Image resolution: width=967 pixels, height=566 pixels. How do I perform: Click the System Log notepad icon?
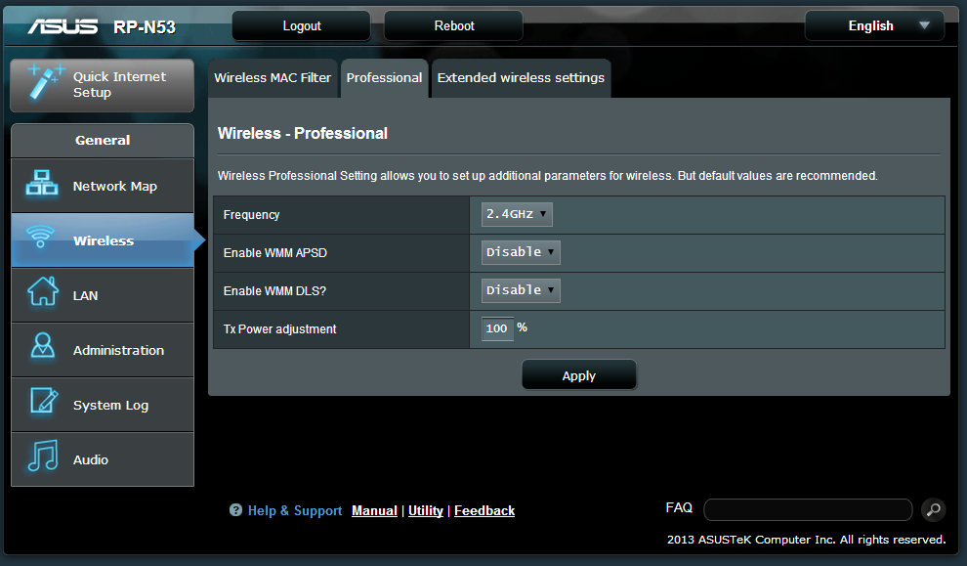[x=42, y=404]
